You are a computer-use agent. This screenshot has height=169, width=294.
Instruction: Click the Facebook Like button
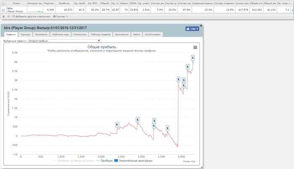[x=192, y=29]
